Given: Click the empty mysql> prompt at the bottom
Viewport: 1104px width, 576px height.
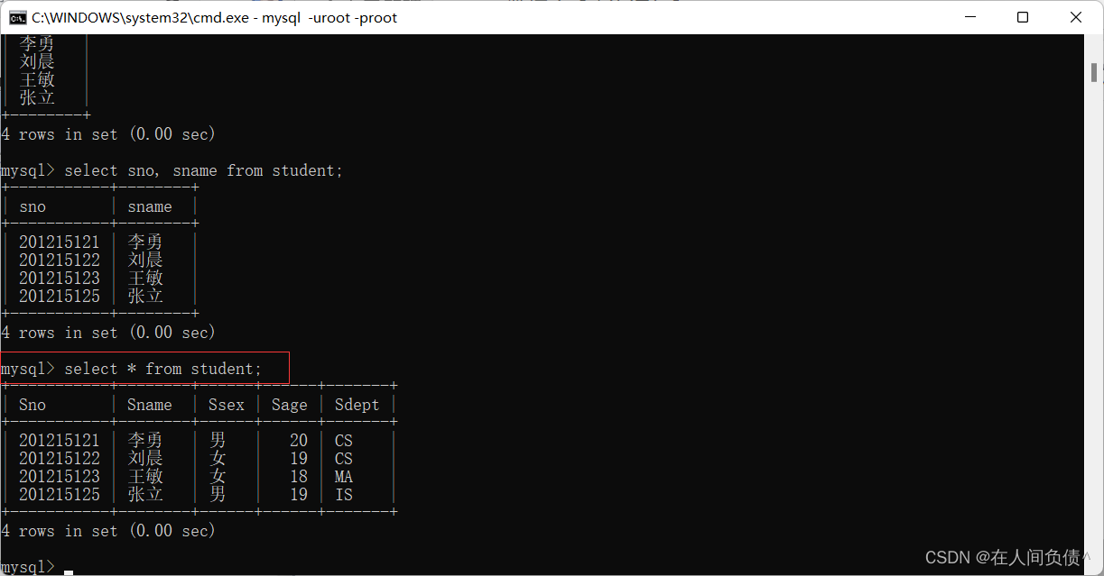Looking at the screenshot, I should (28, 567).
